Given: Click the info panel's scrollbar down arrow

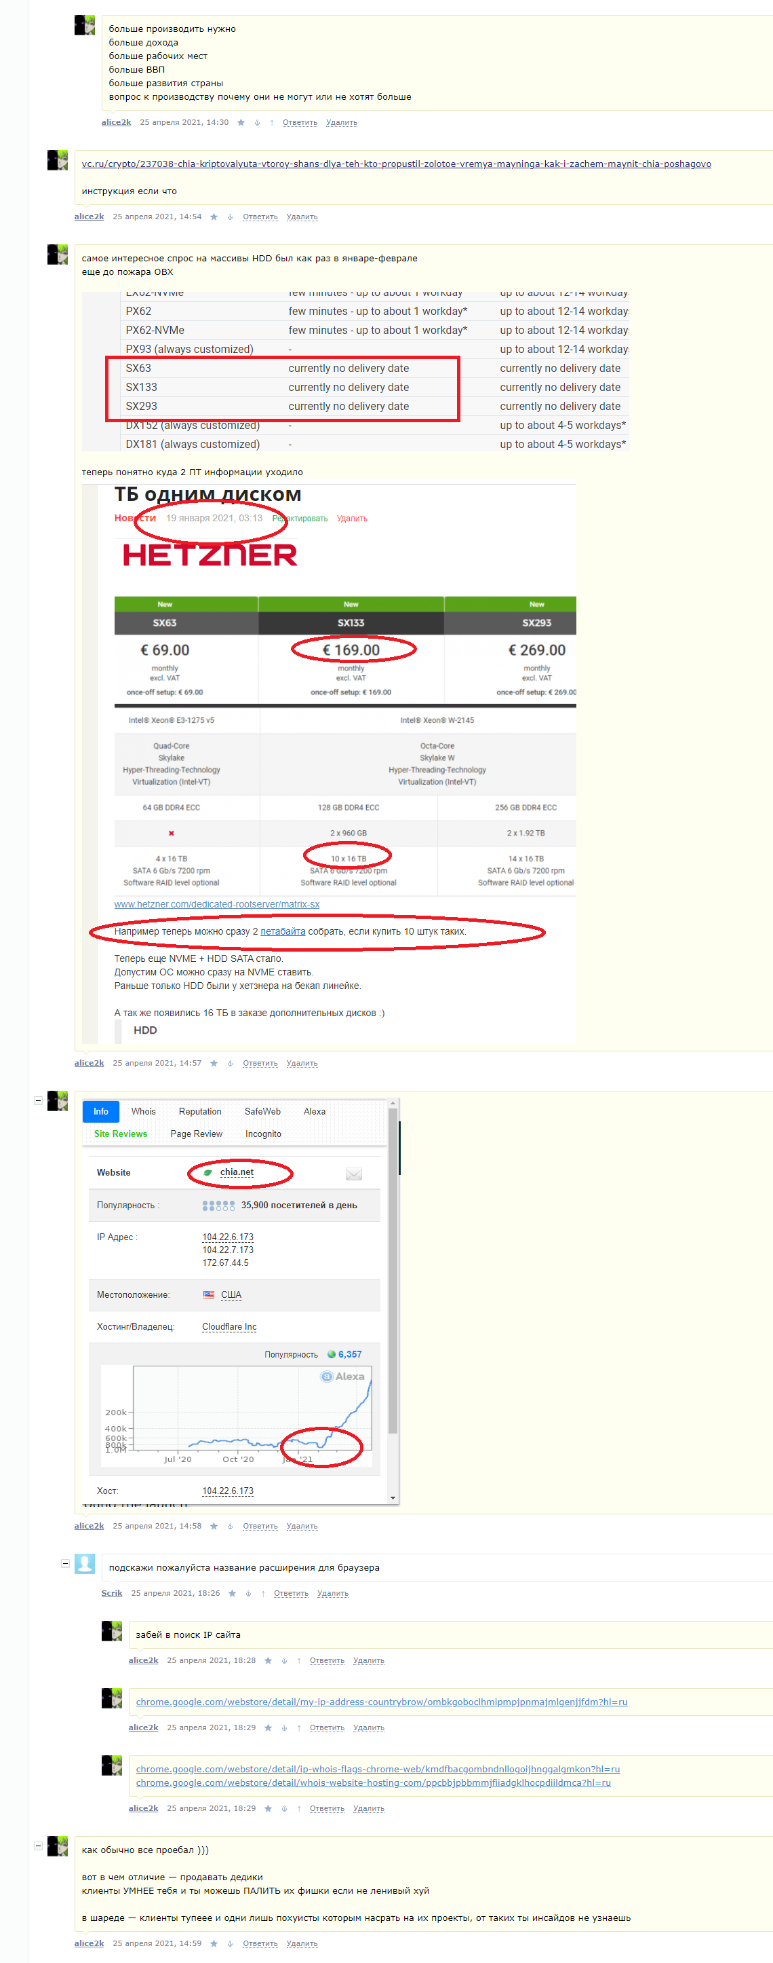Looking at the screenshot, I should coord(393,1497).
